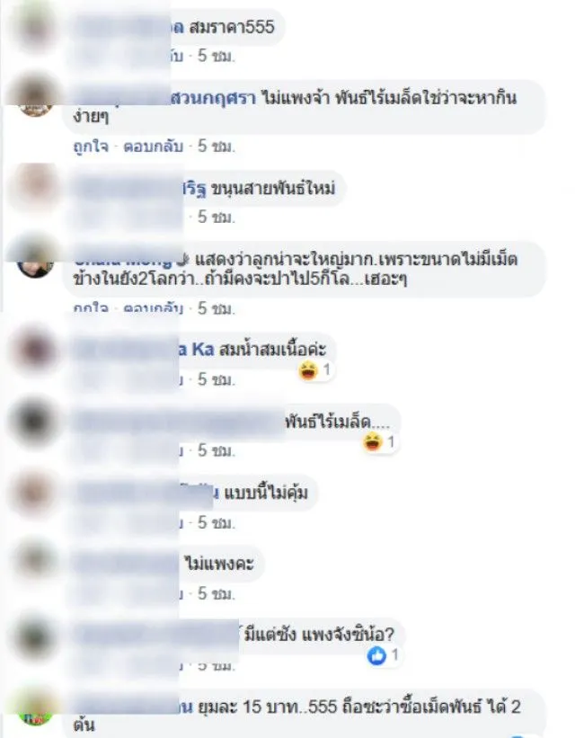Click ตอบกลับ under แสดงว่าลูกน่าจะใหญ่มาก comment
The height and width of the screenshot is (738, 575).
(153, 308)
